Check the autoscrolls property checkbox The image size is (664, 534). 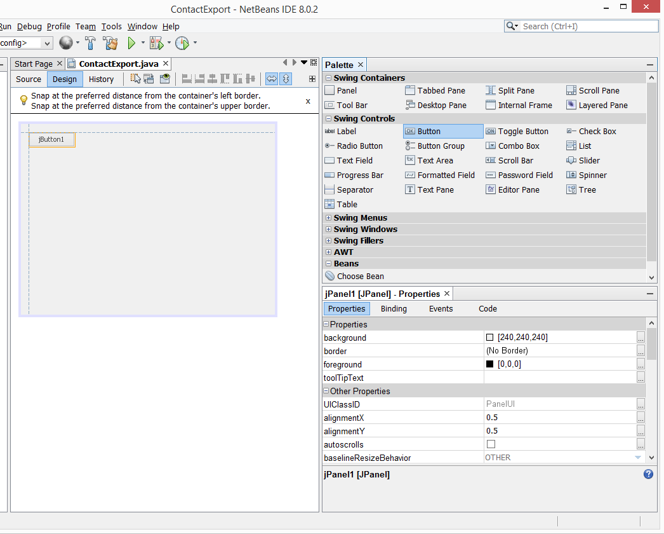click(x=491, y=444)
